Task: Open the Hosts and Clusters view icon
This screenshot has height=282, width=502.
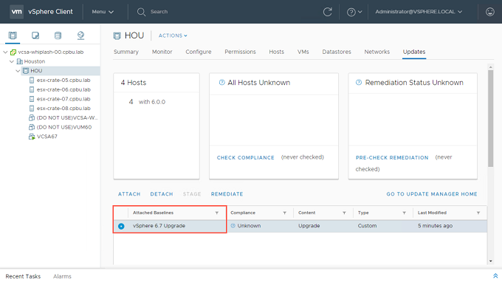Action: click(x=13, y=35)
